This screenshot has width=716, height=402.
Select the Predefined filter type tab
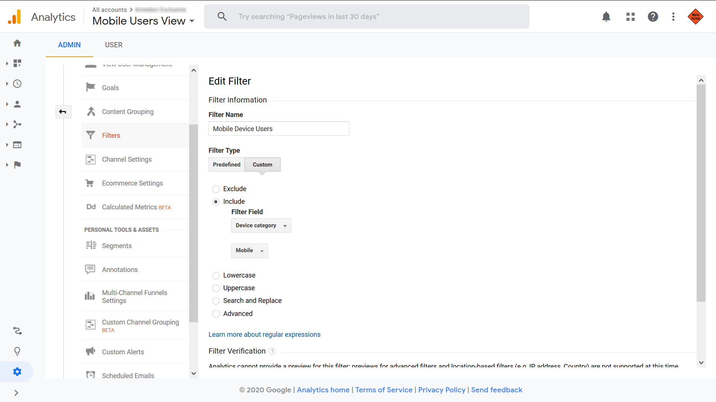pos(226,164)
